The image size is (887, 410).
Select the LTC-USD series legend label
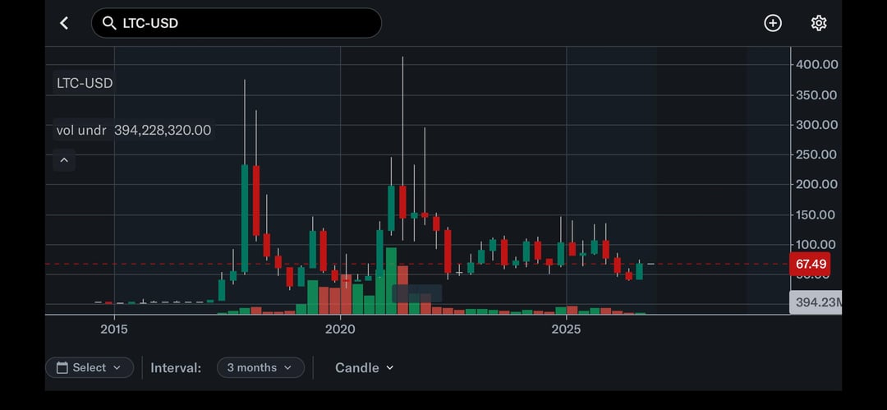[x=85, y=83]
